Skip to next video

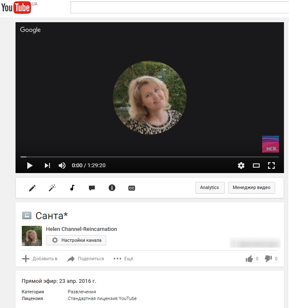(x=47, y=166)
